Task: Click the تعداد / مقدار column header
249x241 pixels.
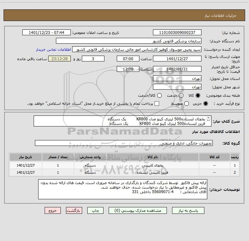Action: coord(58,157)
